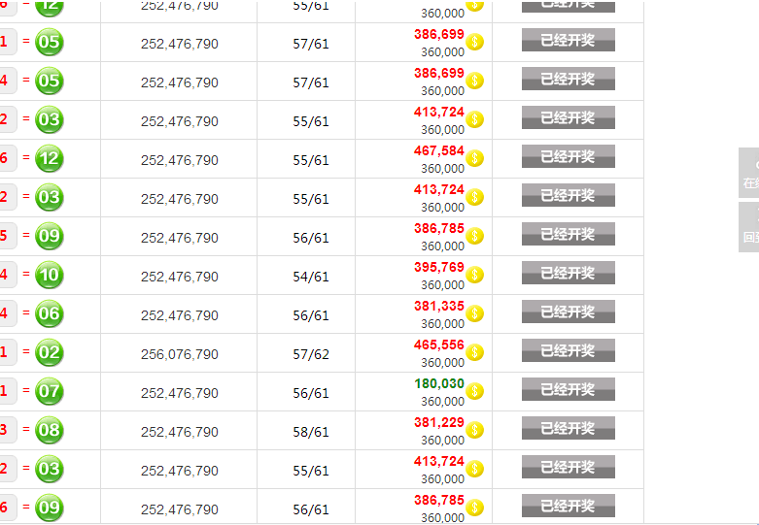Click the red 465,556 amount
The width and height of the screenshot is (759, 525).
point(439,345)
